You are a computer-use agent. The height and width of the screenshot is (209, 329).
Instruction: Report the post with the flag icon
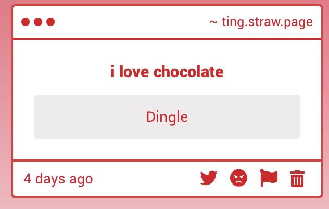pos(269,178)
